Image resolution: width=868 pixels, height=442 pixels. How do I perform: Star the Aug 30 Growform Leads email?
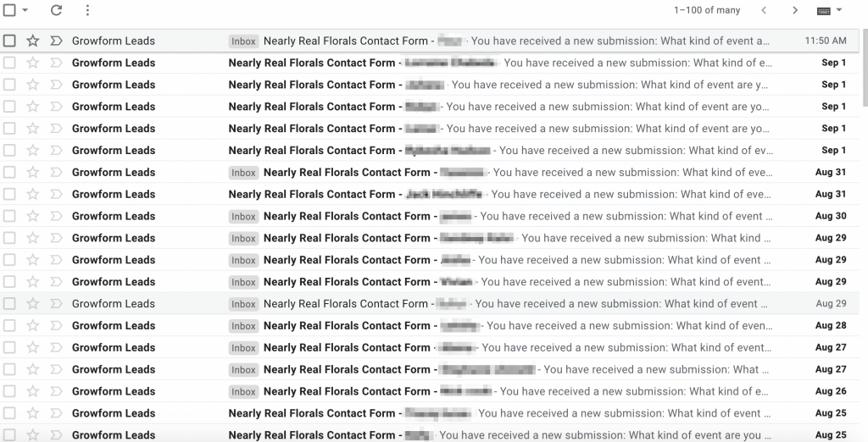(x=33, y=216)
